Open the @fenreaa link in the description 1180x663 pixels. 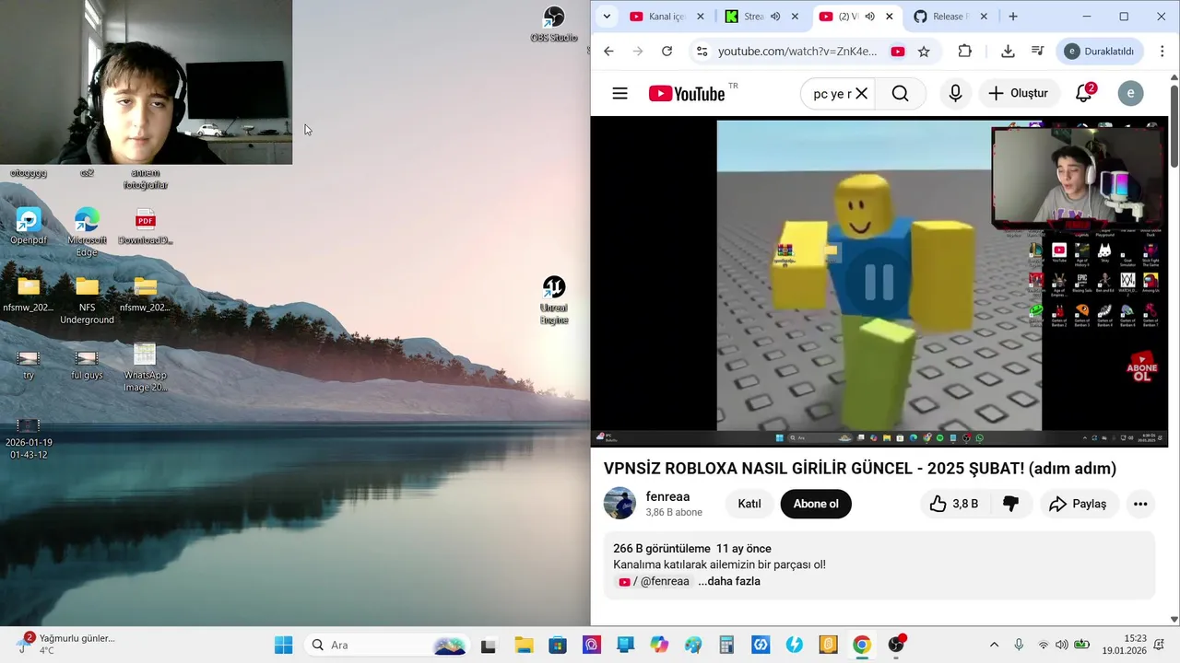655,581
